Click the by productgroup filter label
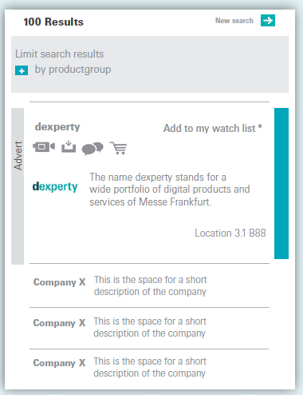The image size is (303, 395). [73, 70]
